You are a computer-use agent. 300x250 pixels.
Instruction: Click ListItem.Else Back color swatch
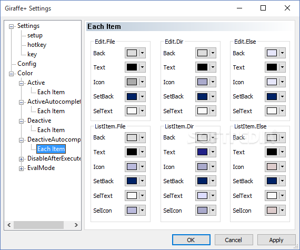272,137
